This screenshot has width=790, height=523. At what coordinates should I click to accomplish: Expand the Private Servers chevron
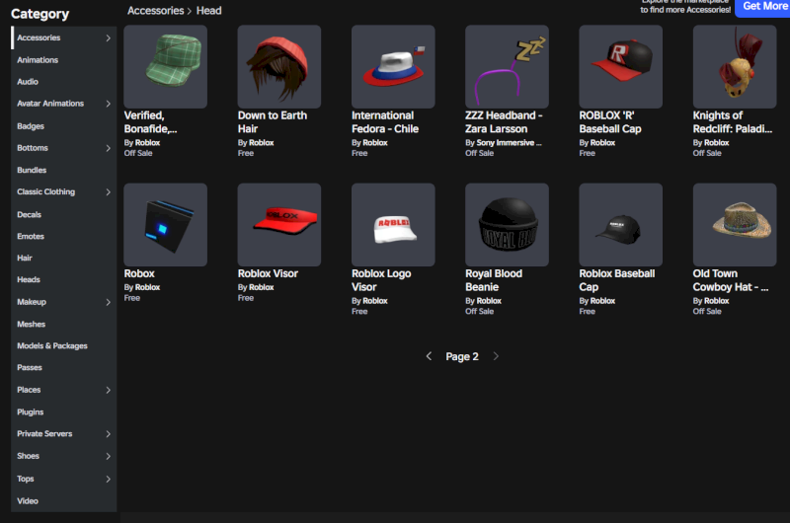[x=109, y=434]
